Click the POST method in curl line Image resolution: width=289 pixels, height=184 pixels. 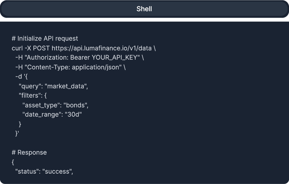point(43,48)
